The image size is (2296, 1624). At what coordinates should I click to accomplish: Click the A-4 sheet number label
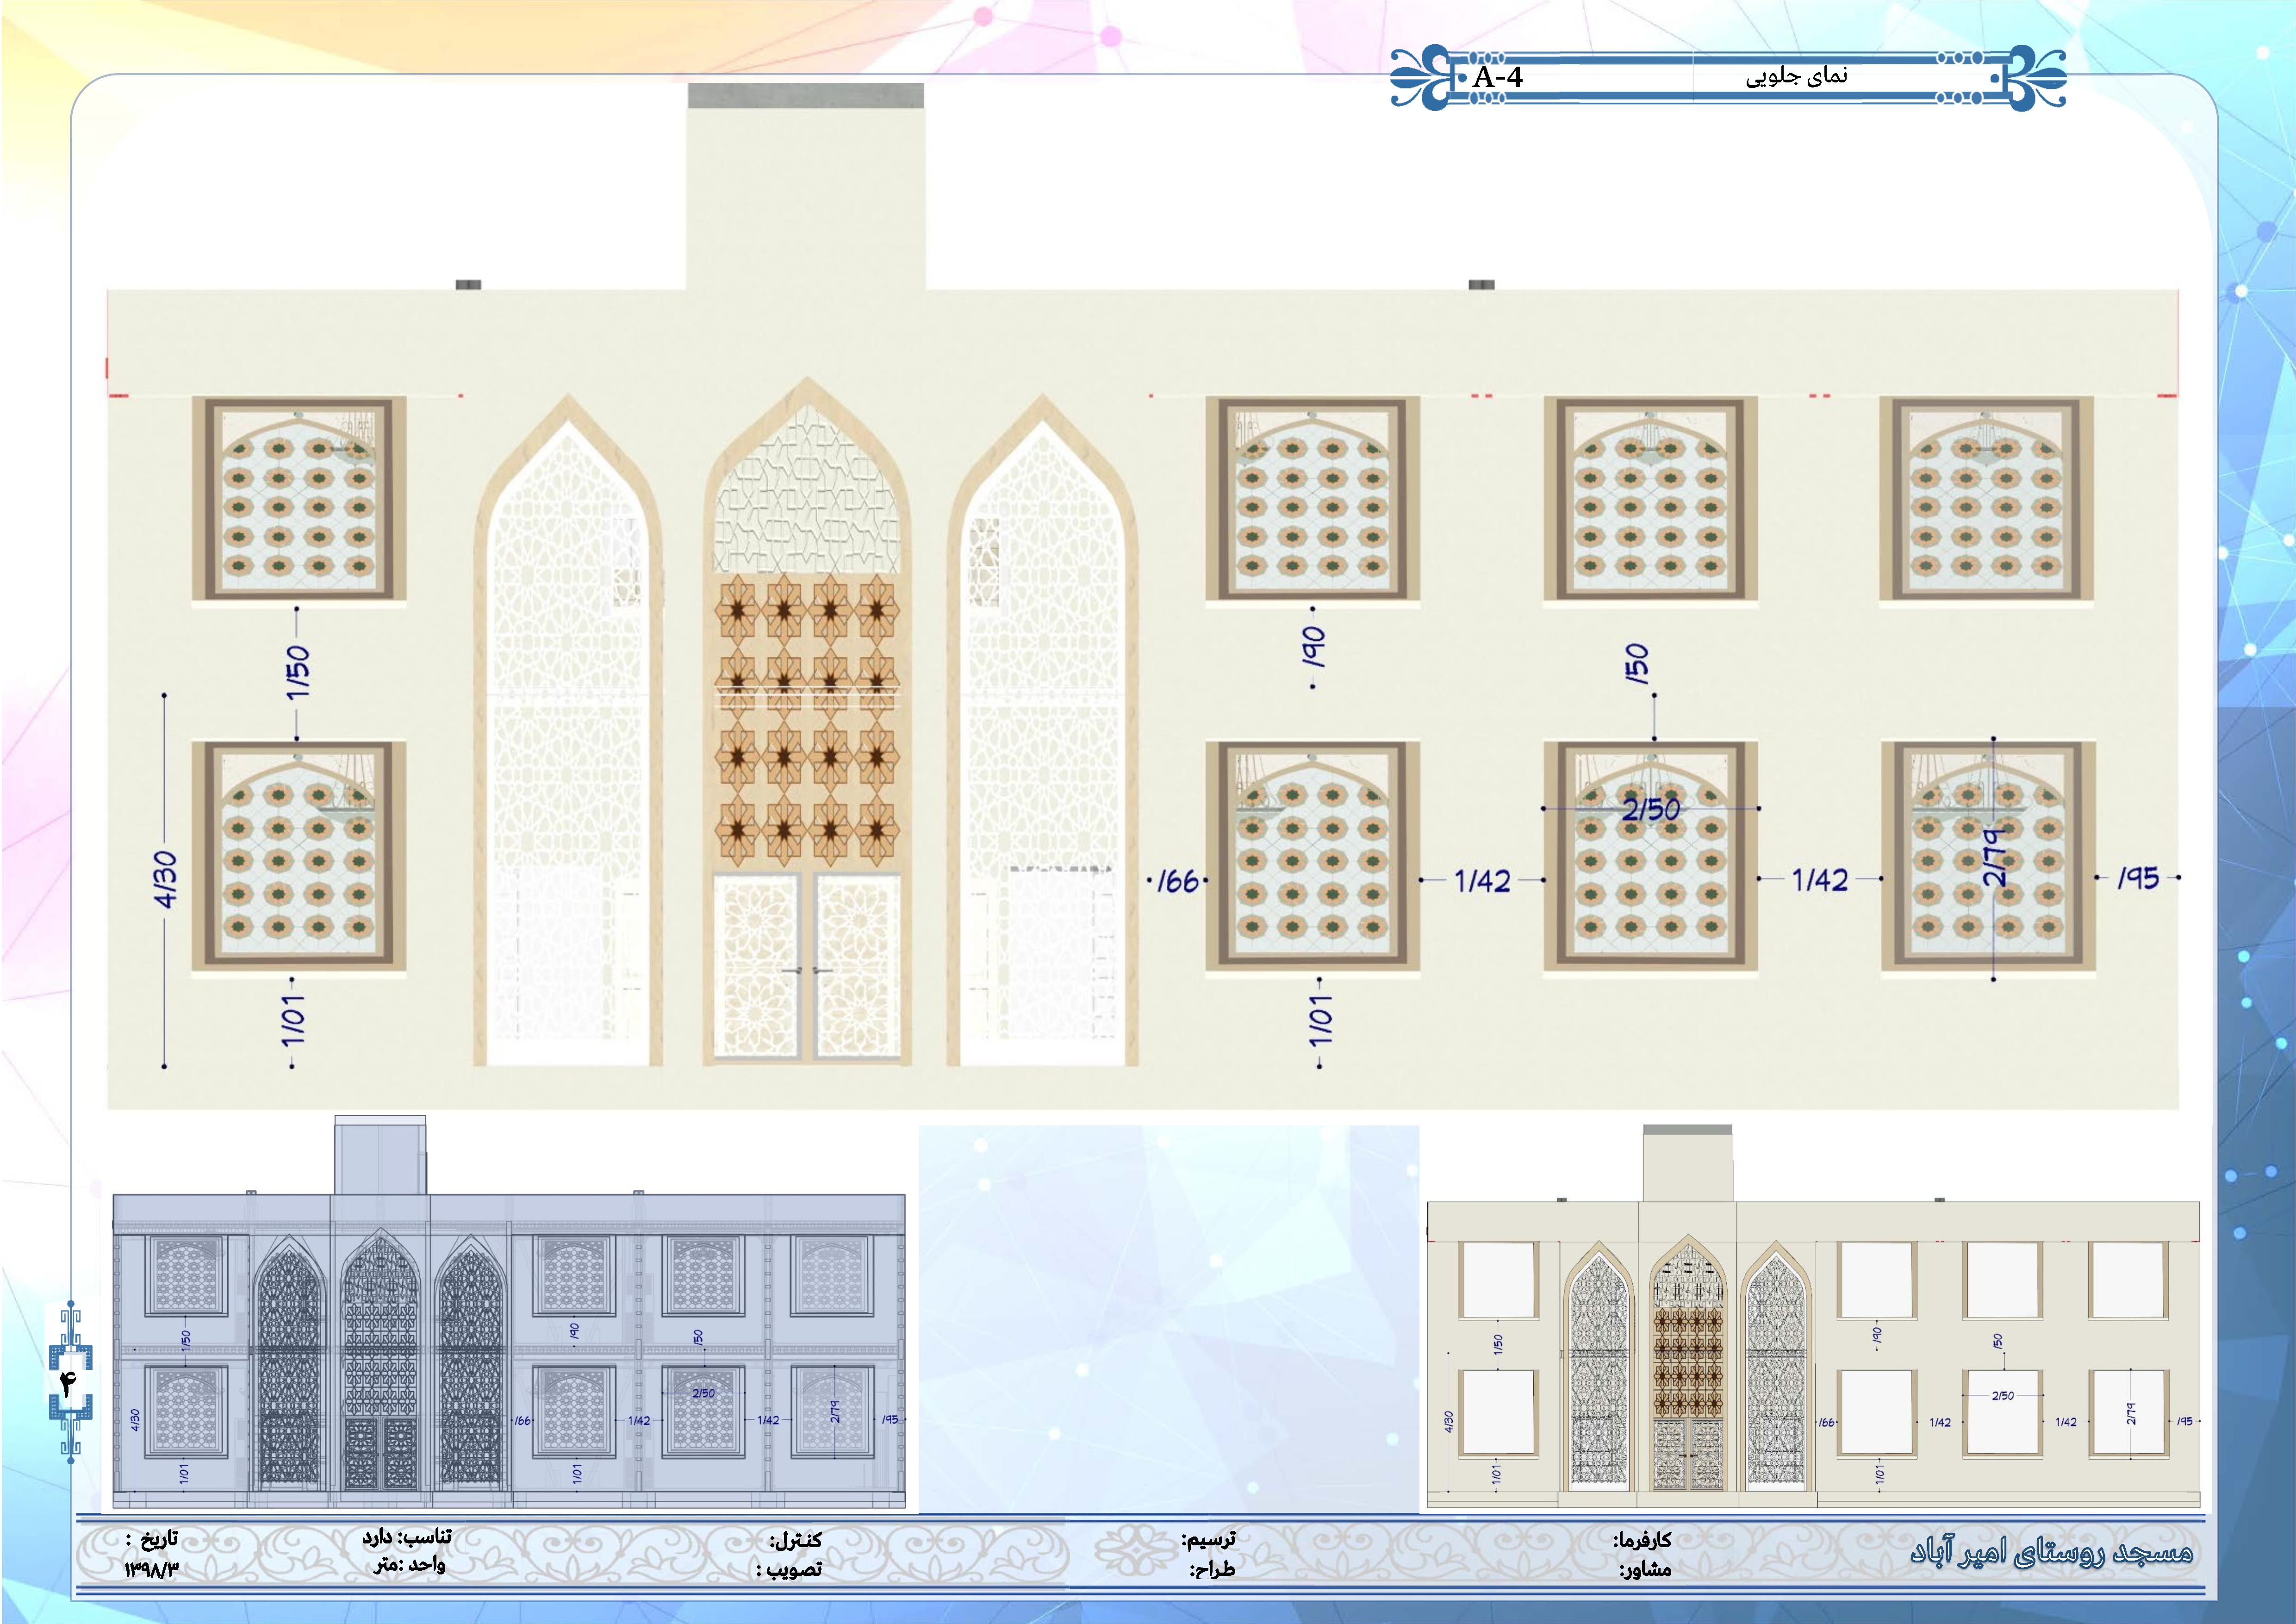1497,77
